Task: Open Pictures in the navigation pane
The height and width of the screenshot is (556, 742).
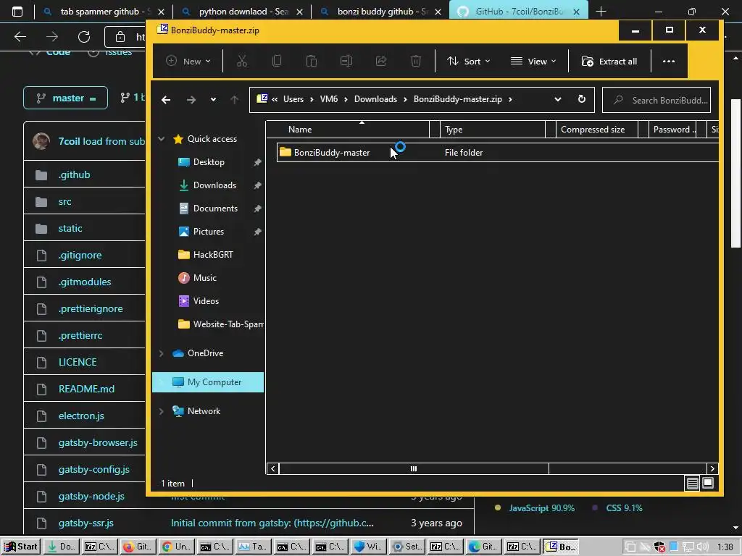Action: coord(208,232)
